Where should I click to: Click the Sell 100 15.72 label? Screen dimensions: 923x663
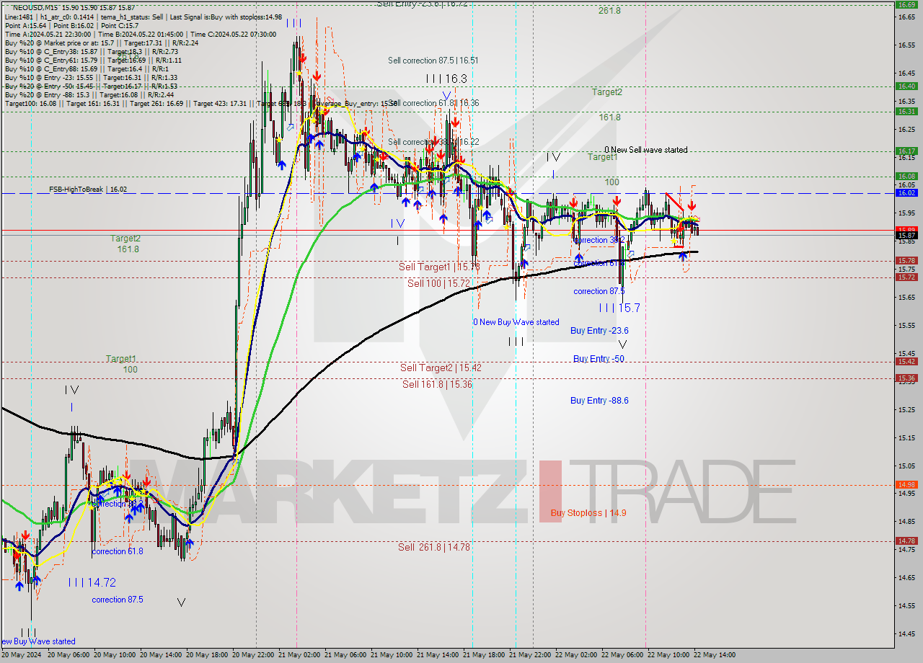coord(438,284)
